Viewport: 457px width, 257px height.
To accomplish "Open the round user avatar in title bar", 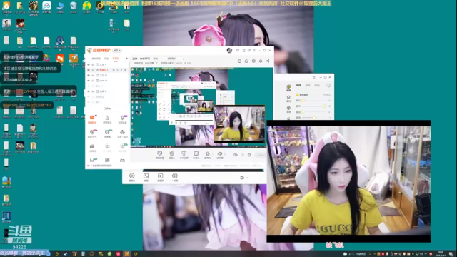I will click(x=229, y=51).
